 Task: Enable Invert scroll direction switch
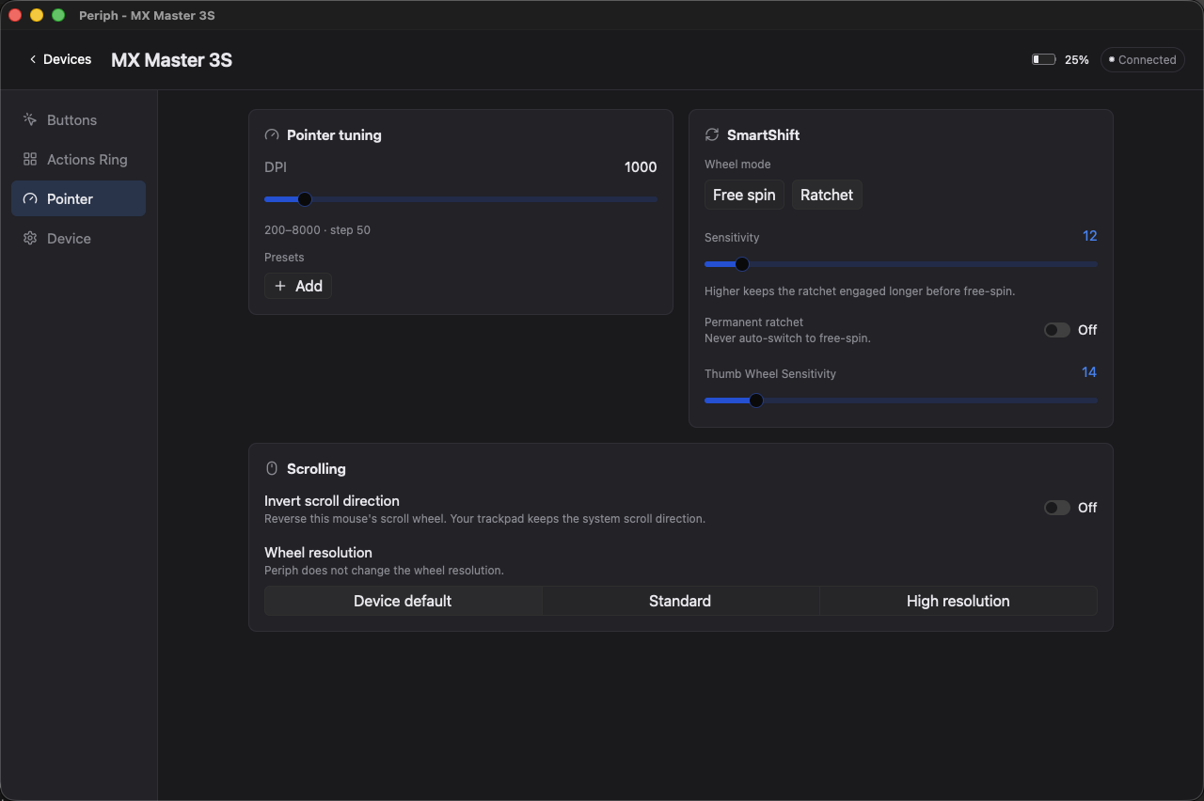(x=1057, y=508)
